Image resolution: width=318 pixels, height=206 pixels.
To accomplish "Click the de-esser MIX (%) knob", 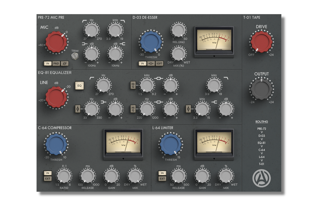I will (178, 53).
